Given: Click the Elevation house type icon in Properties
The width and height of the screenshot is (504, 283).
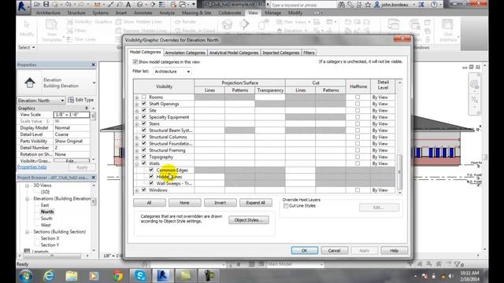Looking at the screenshot, I should click(x=30, y=83).
